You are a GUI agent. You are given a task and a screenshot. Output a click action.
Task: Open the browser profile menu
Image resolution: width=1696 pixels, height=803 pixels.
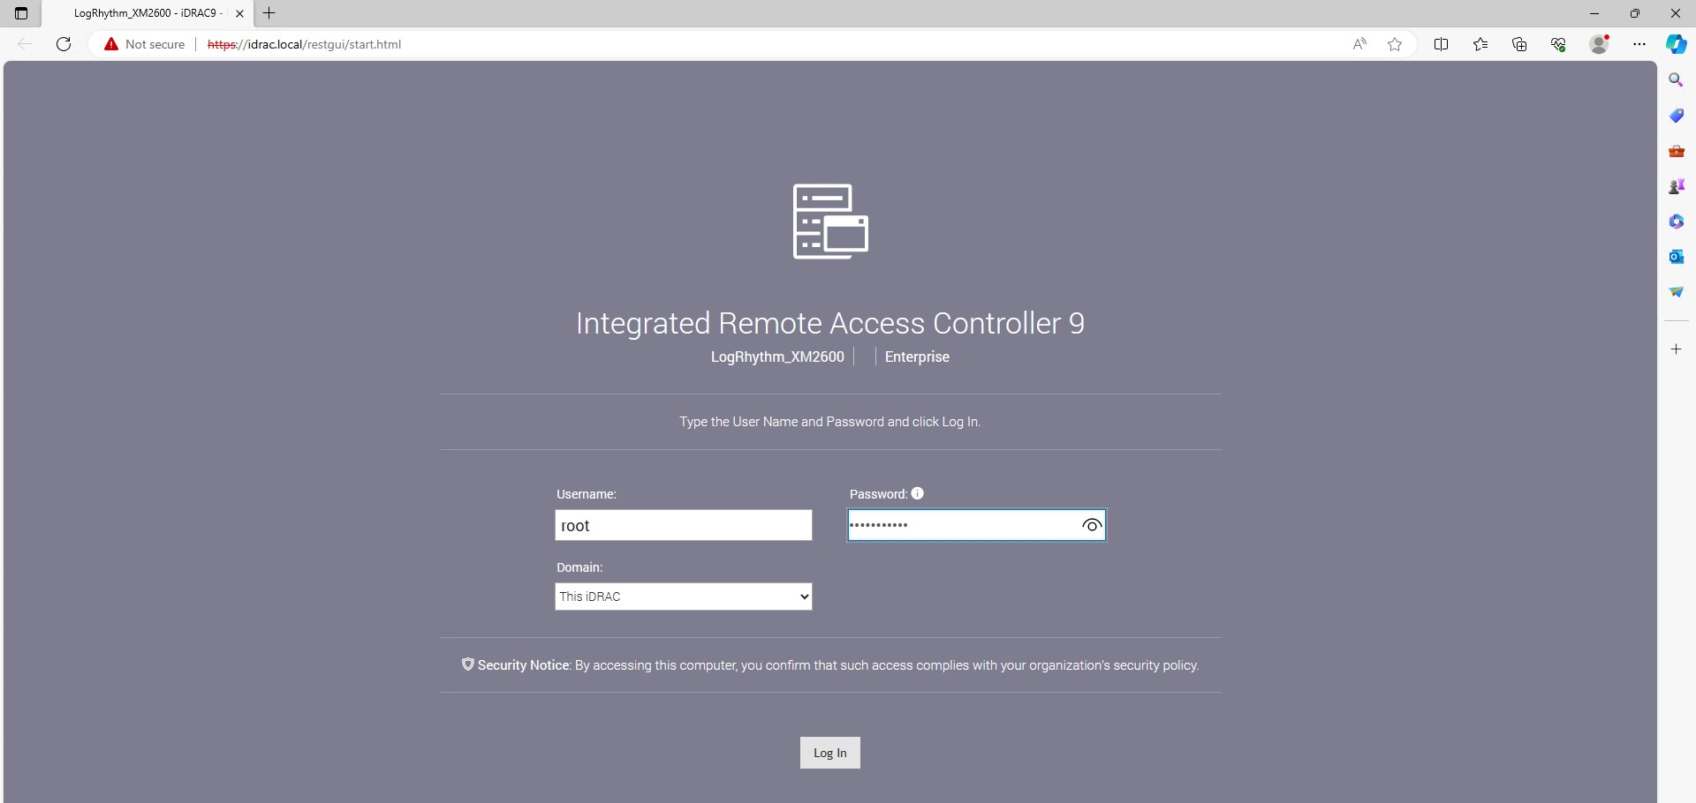(1599, 43)
